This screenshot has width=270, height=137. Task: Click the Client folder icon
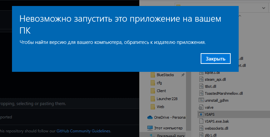pyautogui.click(x=153, y=91)
